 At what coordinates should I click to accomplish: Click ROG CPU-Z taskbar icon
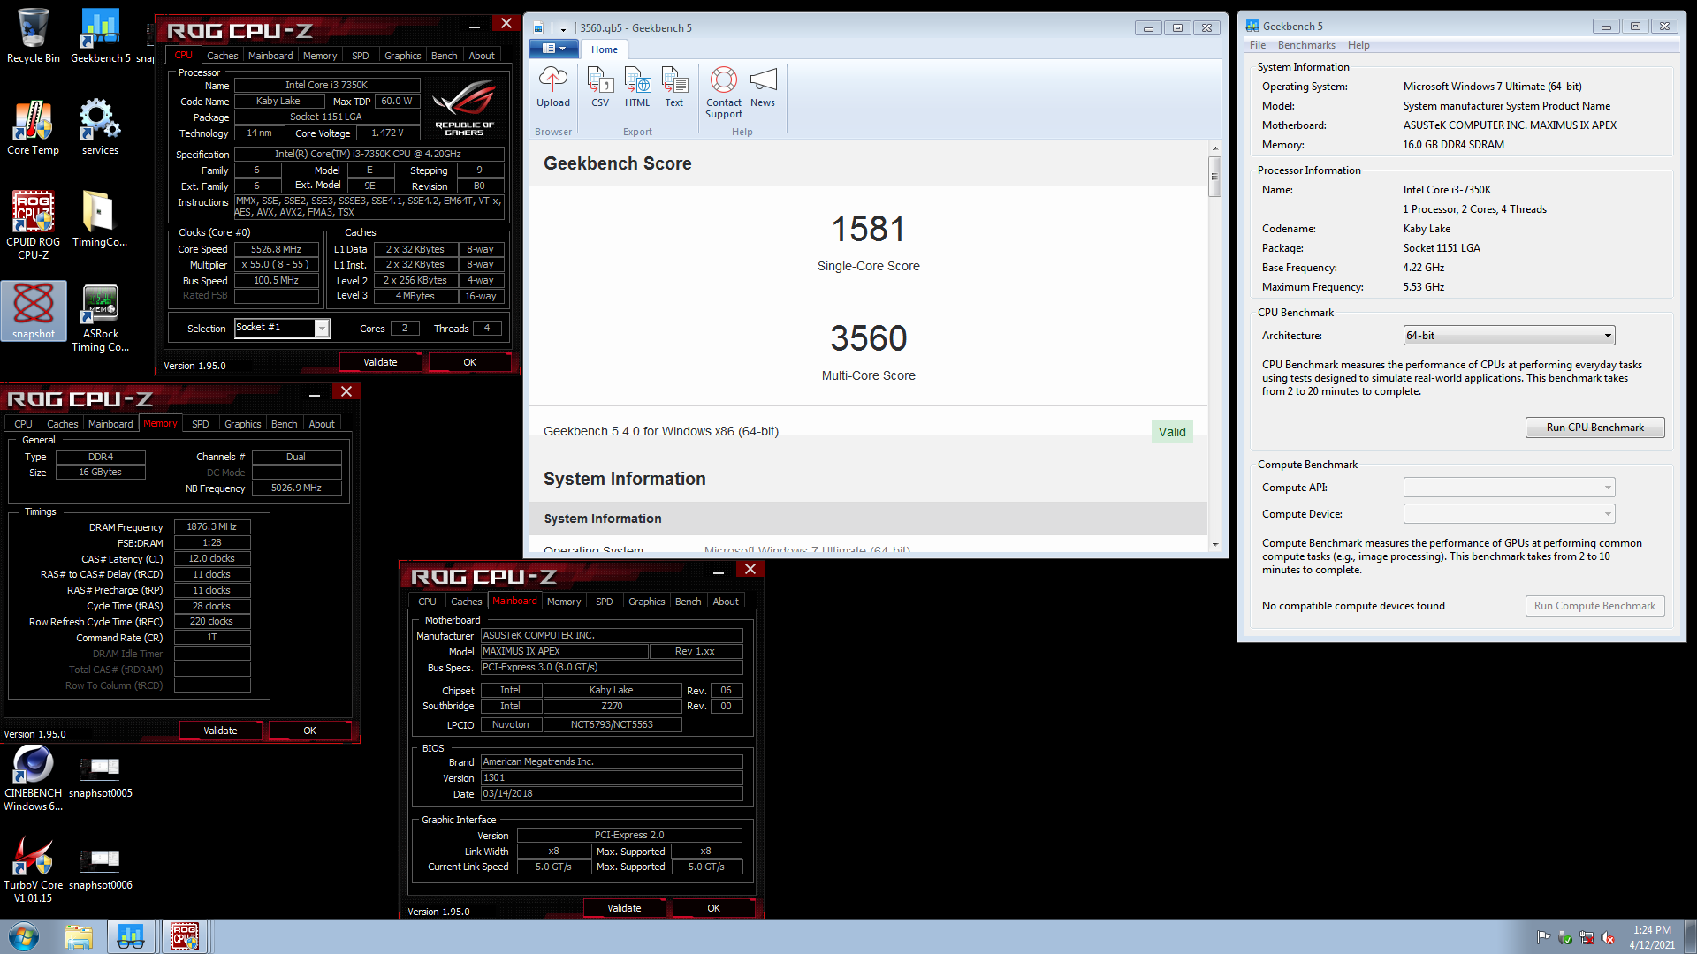(x=185, y=936)
